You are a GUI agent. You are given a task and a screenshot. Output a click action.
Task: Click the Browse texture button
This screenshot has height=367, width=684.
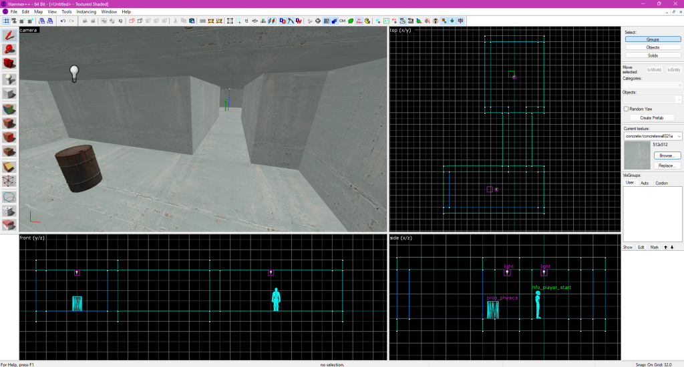pyautogui.click(x=667, y=155)
